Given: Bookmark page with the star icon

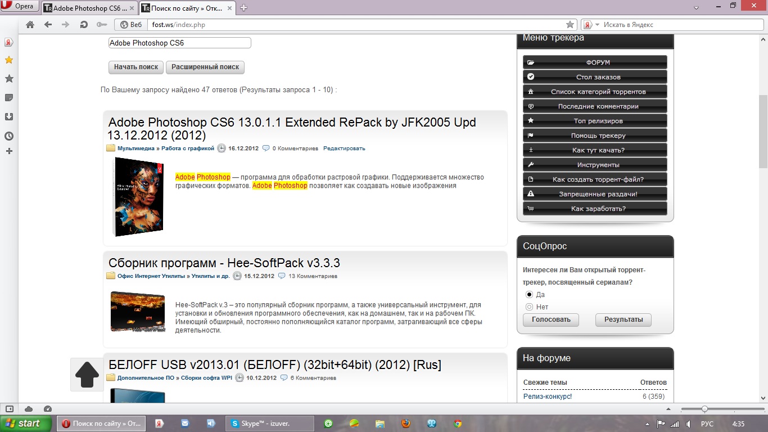Looking at the screenshot, I should [x=570, y=25].
